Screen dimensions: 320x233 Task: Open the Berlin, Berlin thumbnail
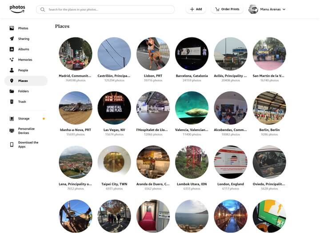(x=269, y=108)
